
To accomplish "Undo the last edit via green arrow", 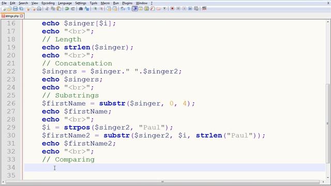I will click(x=67, y=9).
